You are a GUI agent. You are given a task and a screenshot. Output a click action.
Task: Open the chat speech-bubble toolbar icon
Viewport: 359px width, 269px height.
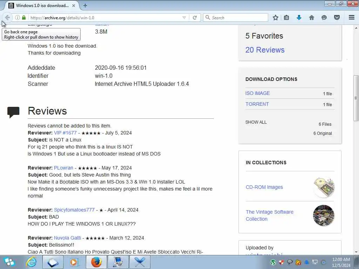tap(324, 18)
